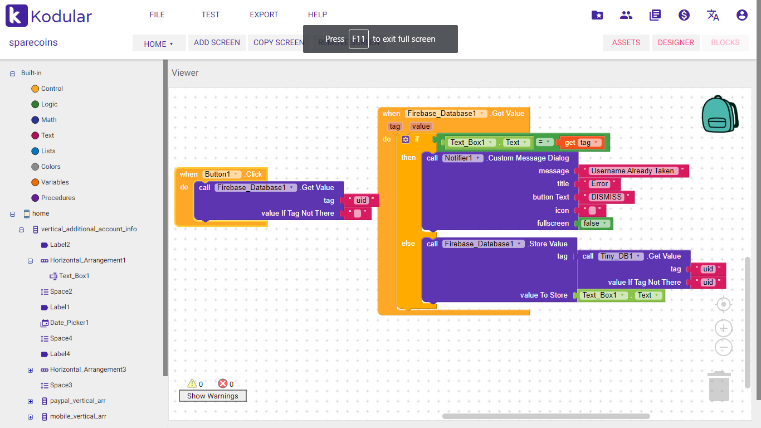Viewport: 761px width, 428px height.
Task: Open the backpack icon in viewer
Action: click(720, 114)
